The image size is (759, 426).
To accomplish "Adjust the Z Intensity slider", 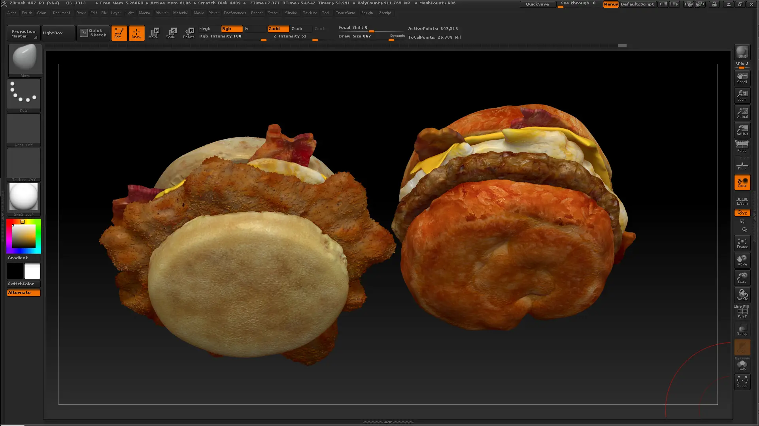I will tap(302, 37).
